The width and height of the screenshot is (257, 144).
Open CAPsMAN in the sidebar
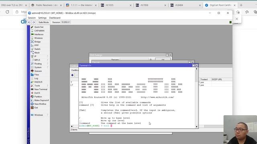[39, 31]
